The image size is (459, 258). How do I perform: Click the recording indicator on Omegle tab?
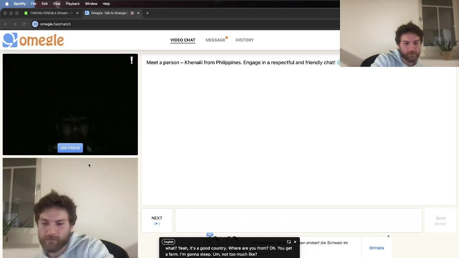pyautogui.click(x=132, y=13)
